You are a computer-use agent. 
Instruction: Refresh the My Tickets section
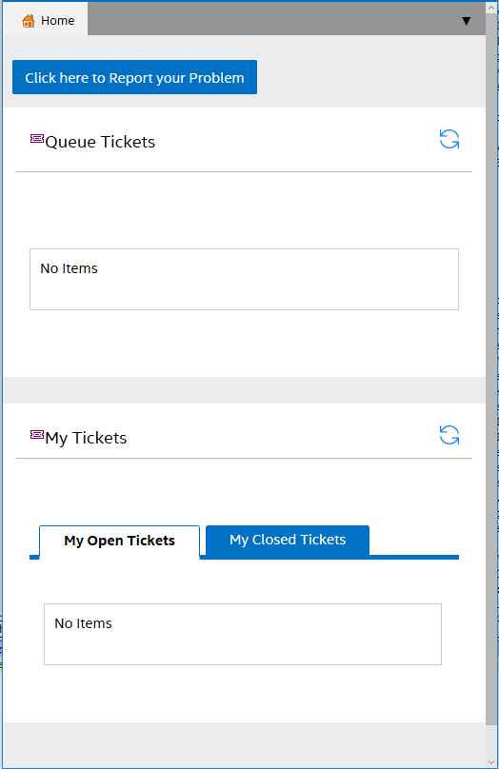click(x=449, y=435)
